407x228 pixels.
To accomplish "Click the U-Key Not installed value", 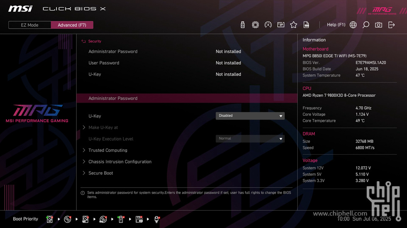I will click(x=228, y=74).
